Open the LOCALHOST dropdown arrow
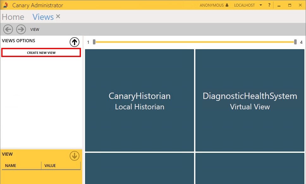The height and width of the screenshot is (184, 306). [260, 5]
